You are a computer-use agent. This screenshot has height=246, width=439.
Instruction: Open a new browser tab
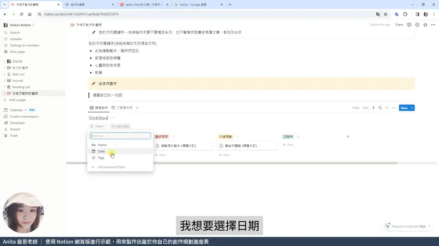(x=230, y=5)
